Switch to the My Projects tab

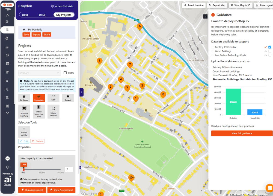(x=64, y=15)
